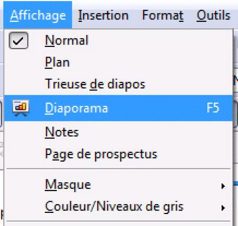Expand the Masque submenu arrow
The height and width of the screenshot is (226, 238).
(x=223, y=186)
